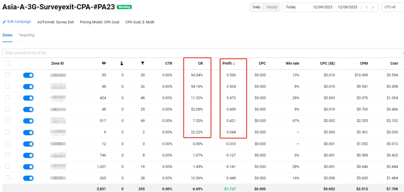Image resolution: width=404 pixels, height=192 pixels.
Task: Sort the table by the CR column header
Action: pos(200,63)
